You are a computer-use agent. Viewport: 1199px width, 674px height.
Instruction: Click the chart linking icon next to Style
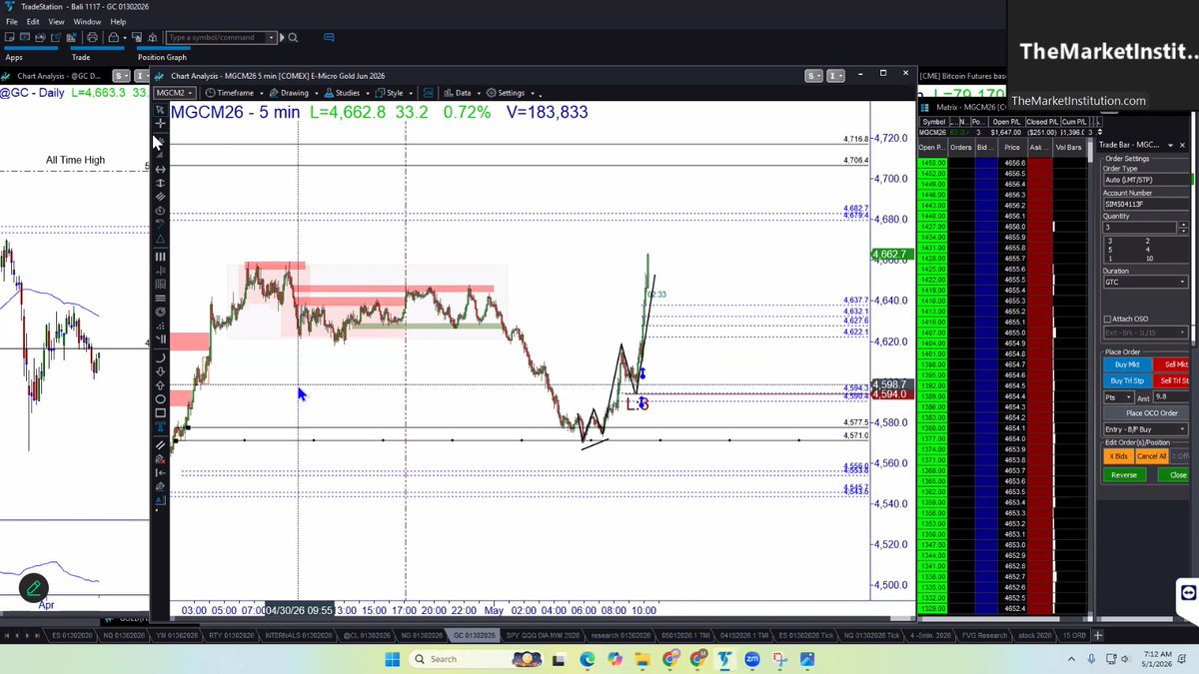point(427,93)
